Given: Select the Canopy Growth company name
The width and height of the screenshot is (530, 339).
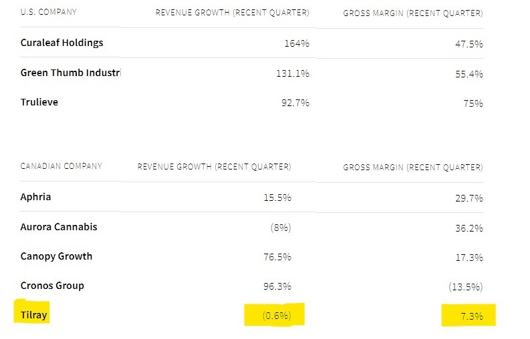Looking at the screenshot, I should (56, 256).
